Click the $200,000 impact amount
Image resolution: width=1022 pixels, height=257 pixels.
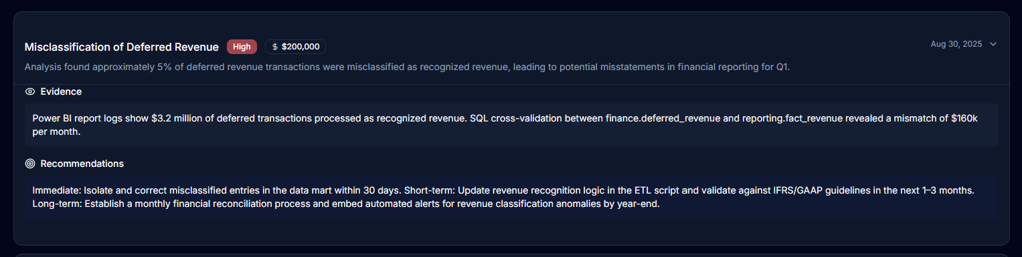301,47
